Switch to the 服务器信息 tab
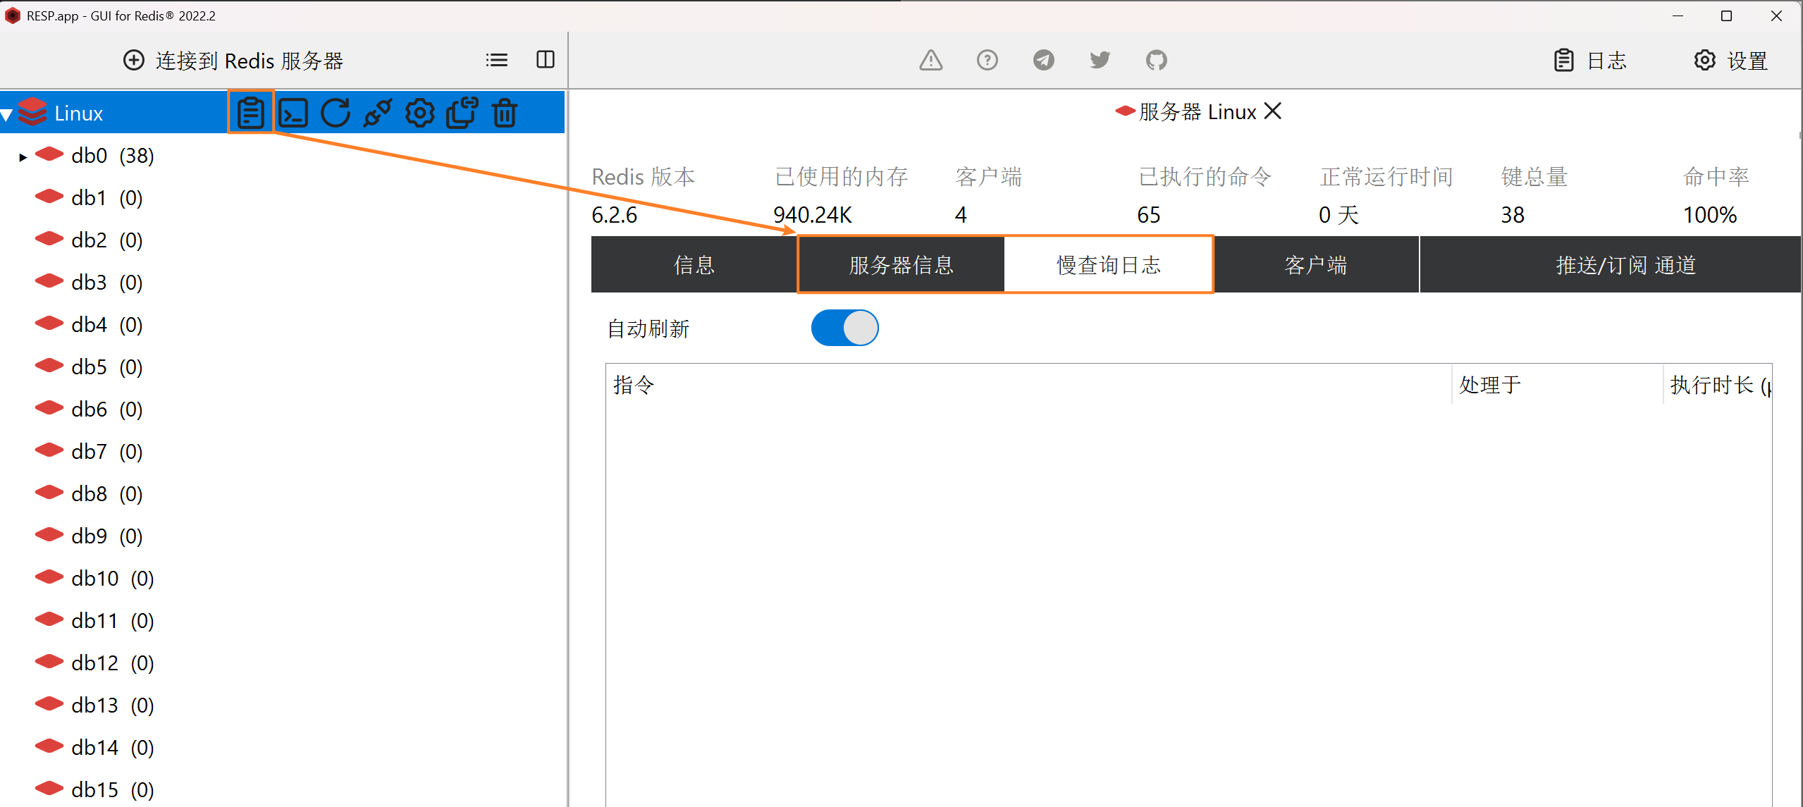 (901, 265)
